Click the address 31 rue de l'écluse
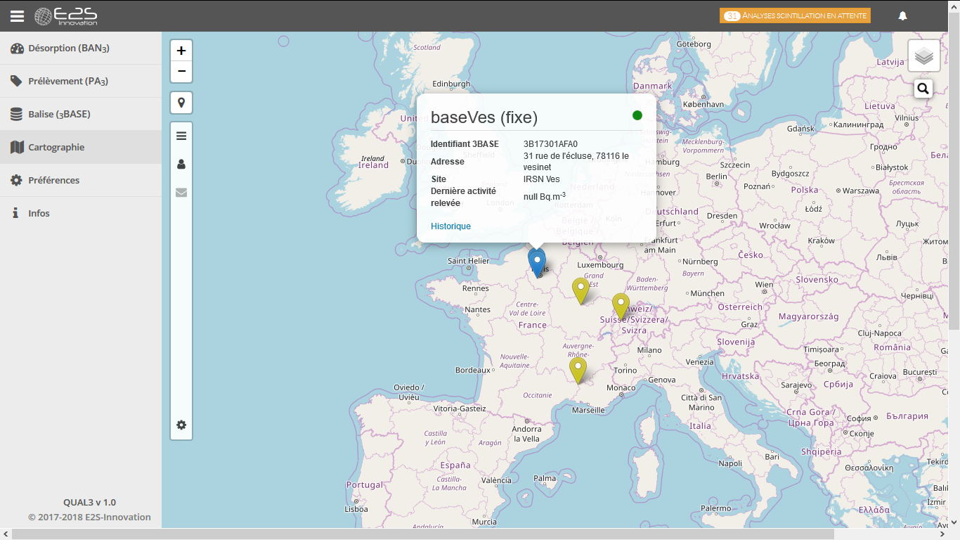The height and width of the screenshot is (540, 960). click(x=576, y=161)
